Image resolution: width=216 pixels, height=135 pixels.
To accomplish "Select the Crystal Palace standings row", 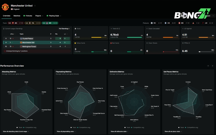I will coord(37,39).
